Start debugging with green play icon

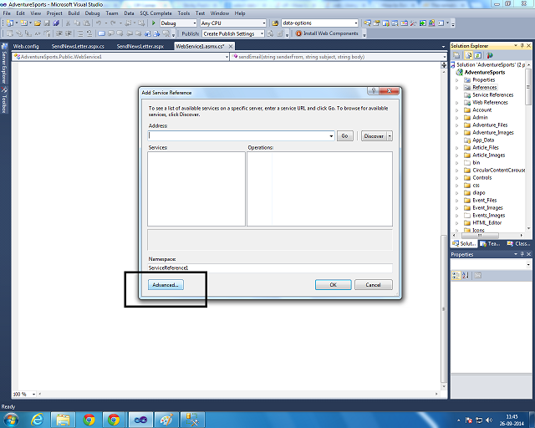pyautogui.click(x=154, y=23)
